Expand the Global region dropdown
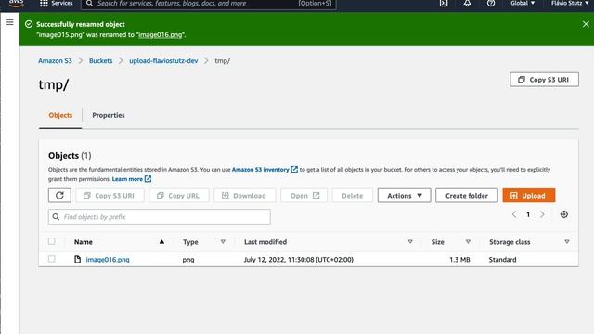Screen dimensions: 594x334 point(523,3)
